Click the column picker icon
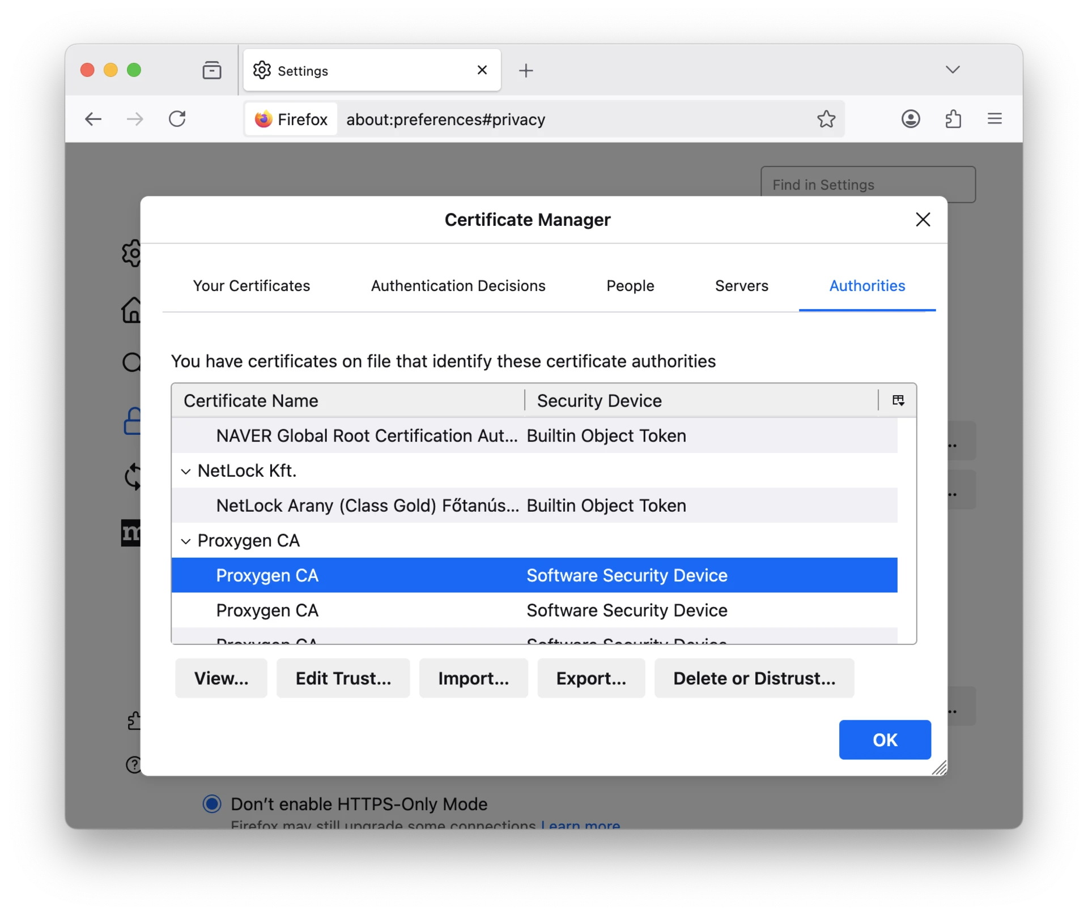The height and width of the screenshot is (915, 1088). tap(898, 400)
